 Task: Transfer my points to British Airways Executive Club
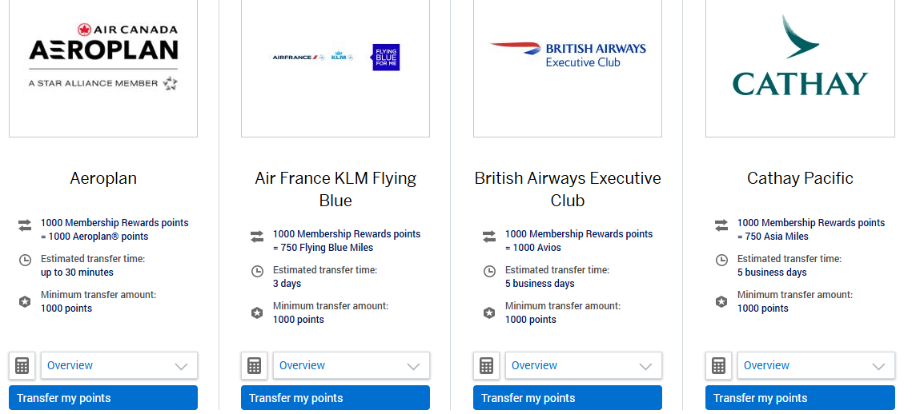click(568, 398)
